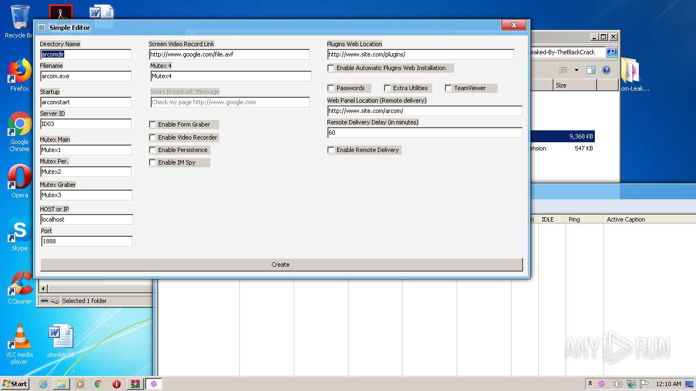This screenshot has height=391, width=696.
Task: Check the TeamViewer option
Action: click(448, 88)
